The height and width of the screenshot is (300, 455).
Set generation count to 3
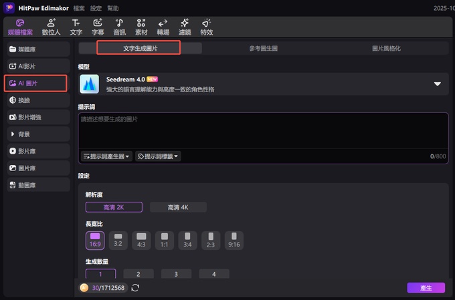coord(175,274)
